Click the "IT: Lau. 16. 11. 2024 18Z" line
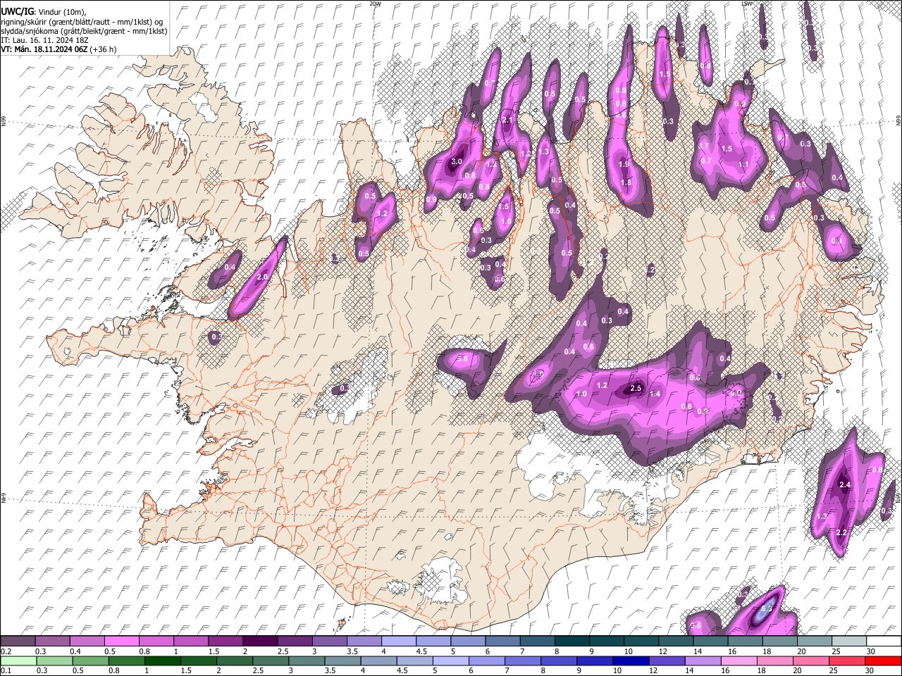This screenshot has width=902, height=676. pos(46,40)
